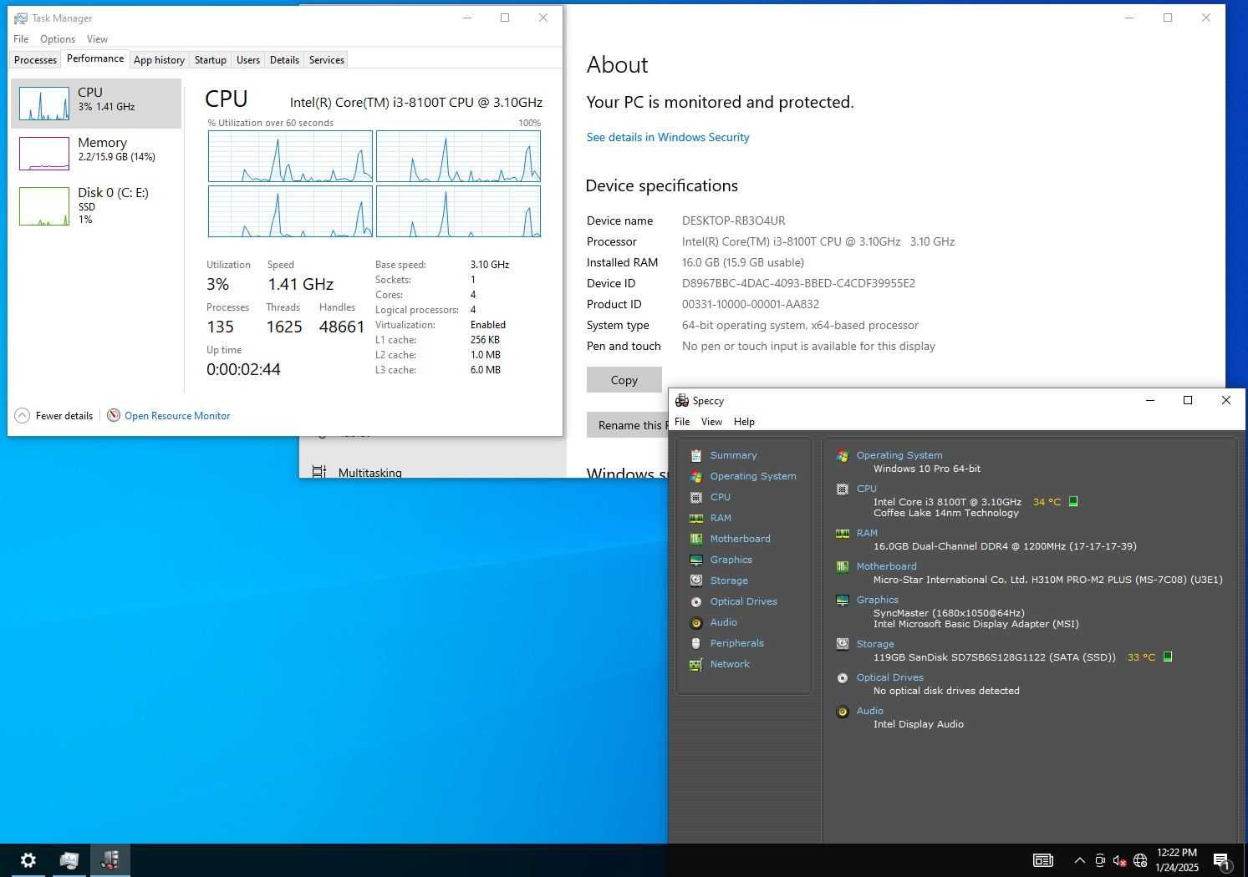Click the drive icon beside Storage heading

[x=842, y=644]
